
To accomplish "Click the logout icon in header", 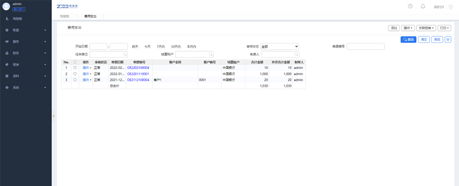I will [451, 7].
